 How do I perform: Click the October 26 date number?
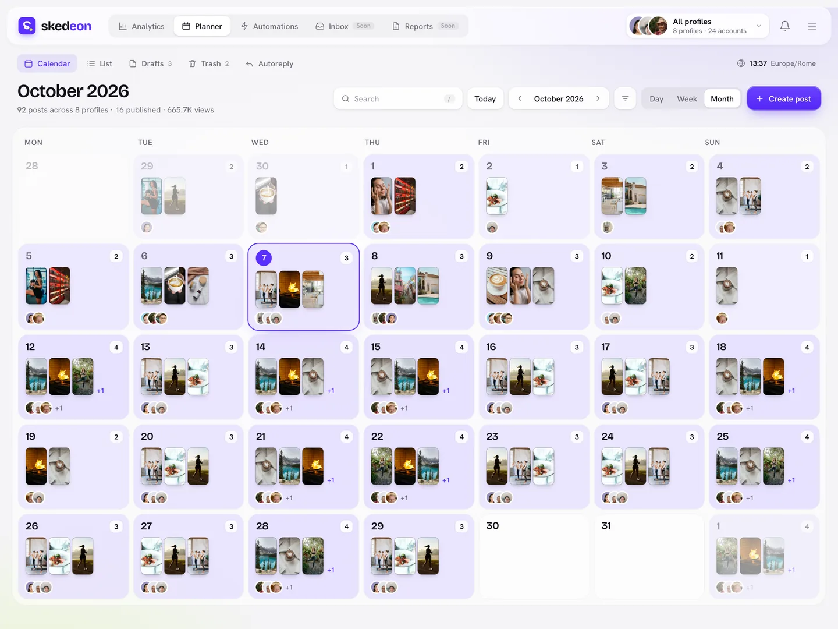(32, 526)
